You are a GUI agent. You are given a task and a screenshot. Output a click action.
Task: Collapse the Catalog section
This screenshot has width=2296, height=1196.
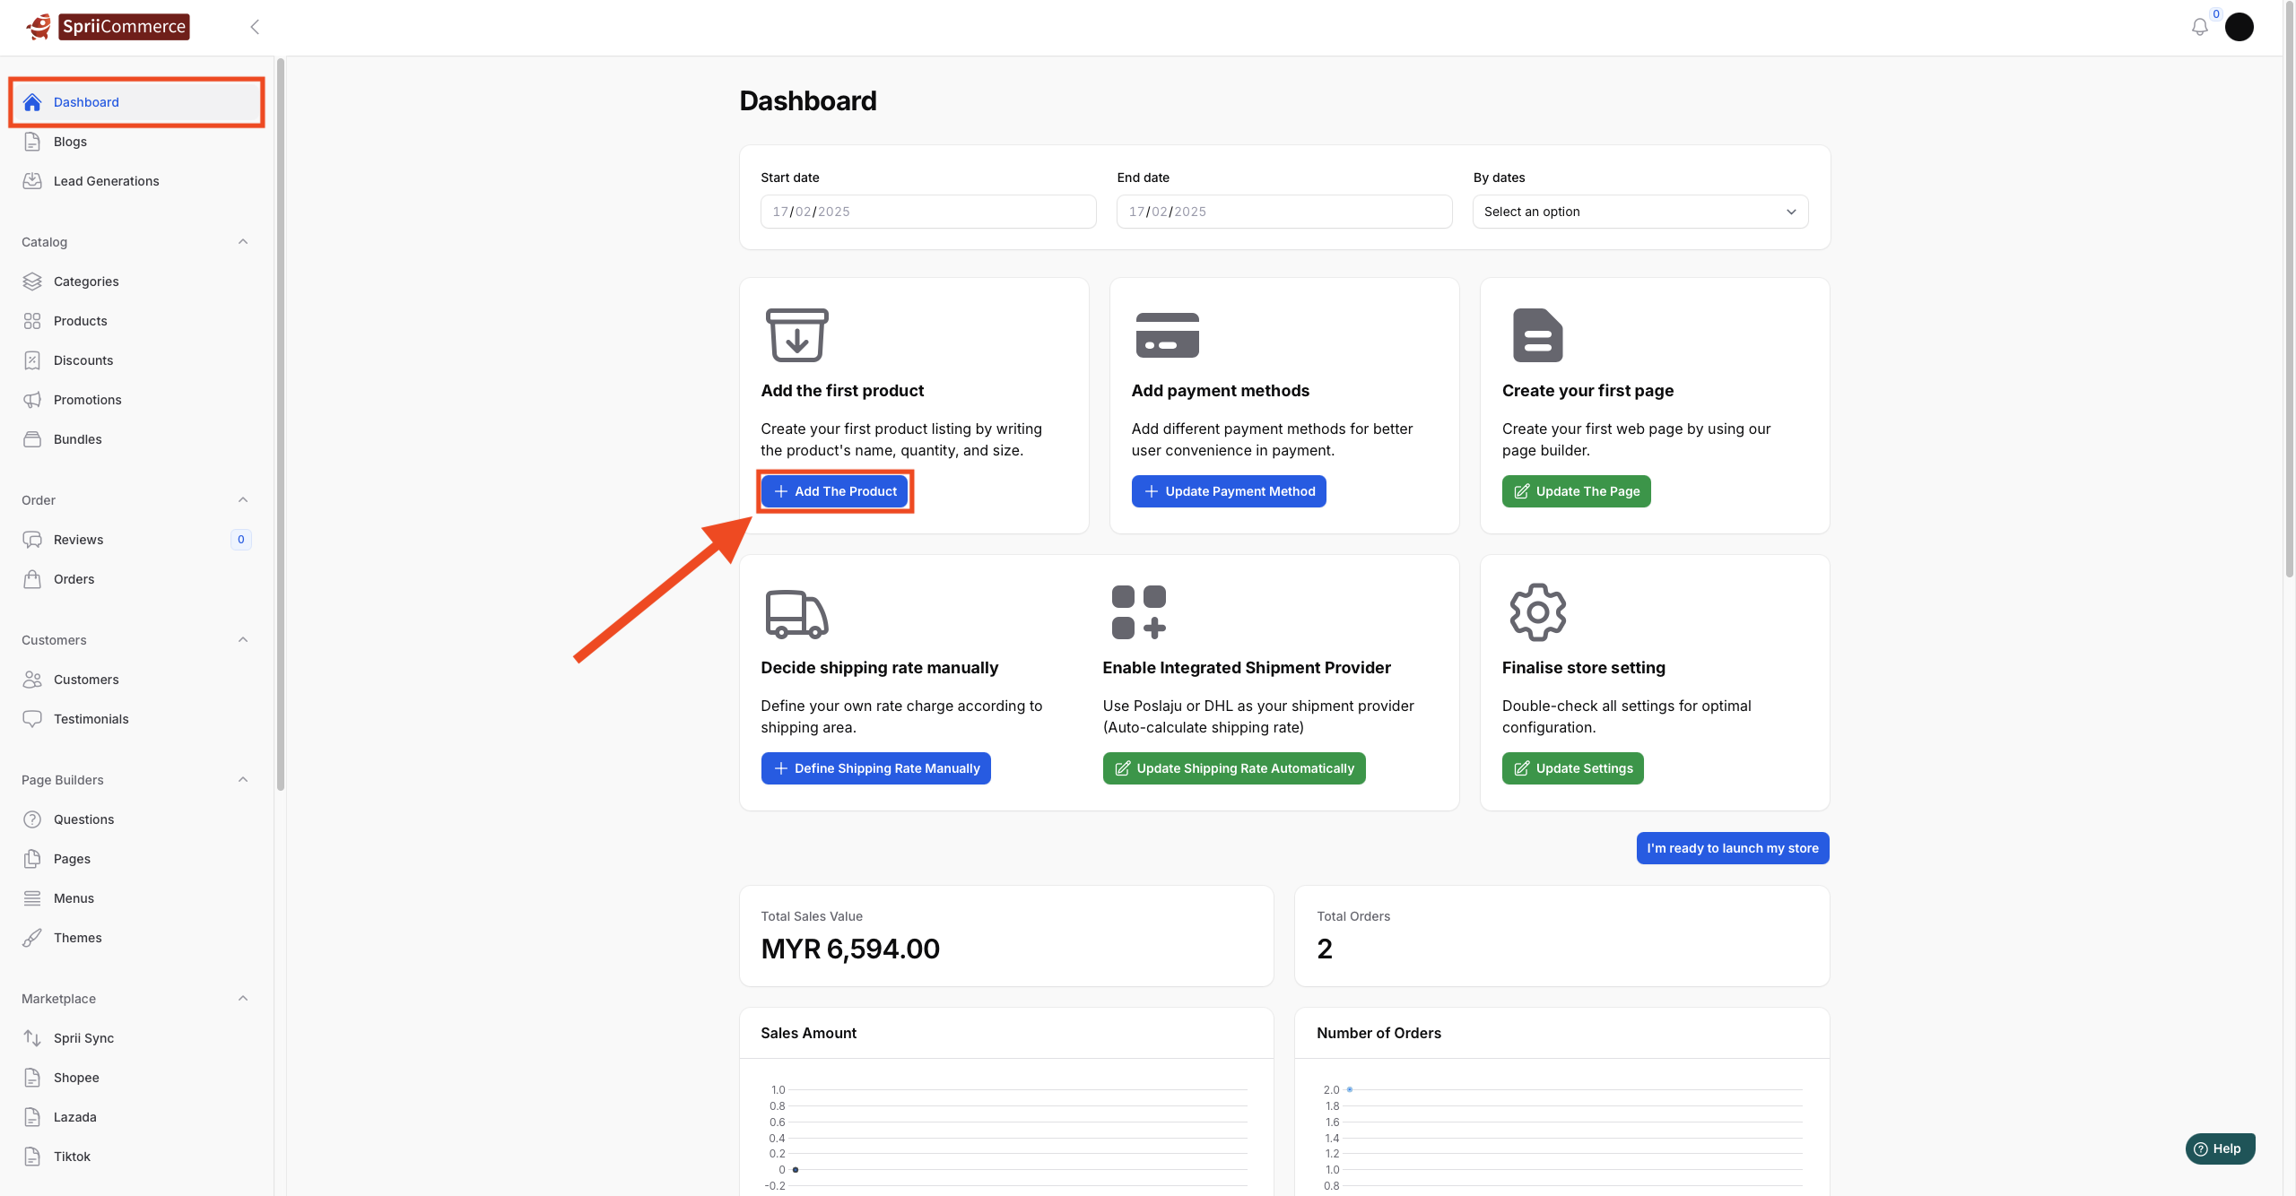243,241
